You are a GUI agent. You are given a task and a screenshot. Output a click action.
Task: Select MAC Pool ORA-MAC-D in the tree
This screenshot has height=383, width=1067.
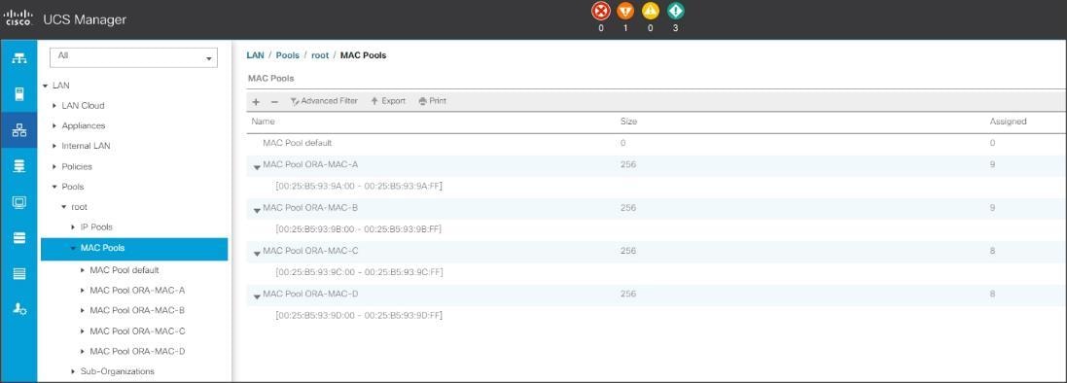coord(137,351)
